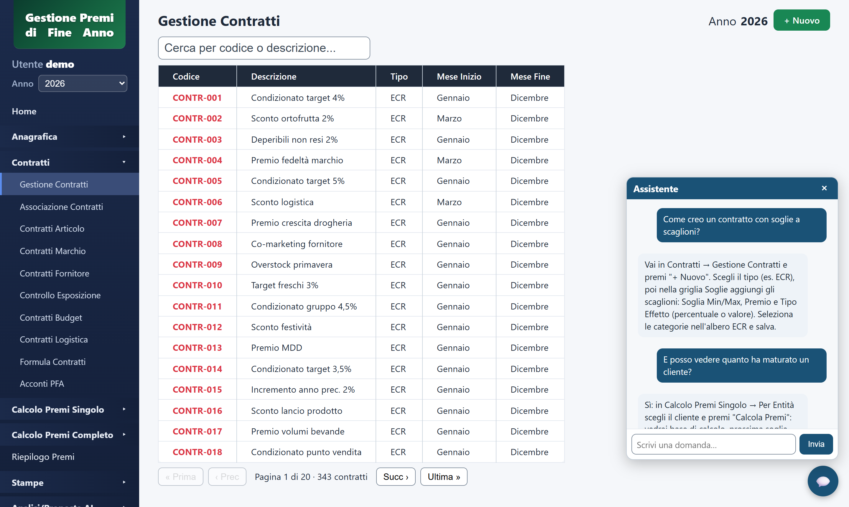849x507 pixels.
Task: Open contract CONTR-016 link
Action: click(197, 411)
